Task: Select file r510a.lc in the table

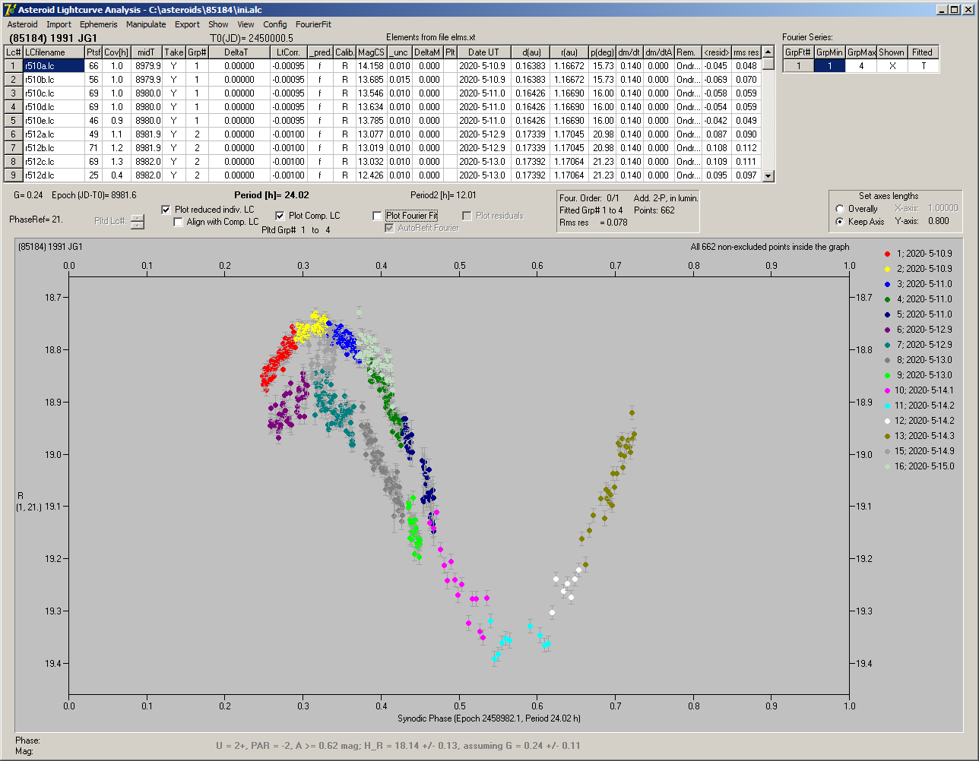Action: coord(54,66)
